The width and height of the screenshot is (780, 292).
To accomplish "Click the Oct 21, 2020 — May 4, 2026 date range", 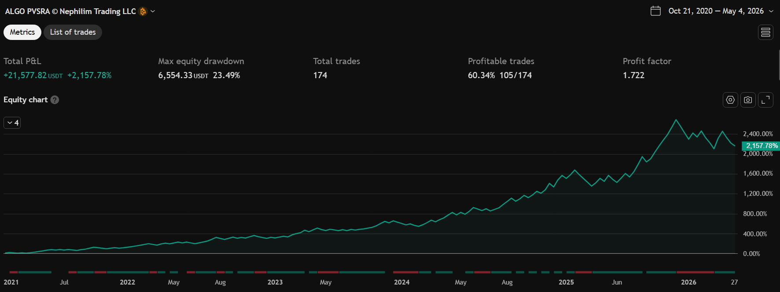I will coord(716,11).
